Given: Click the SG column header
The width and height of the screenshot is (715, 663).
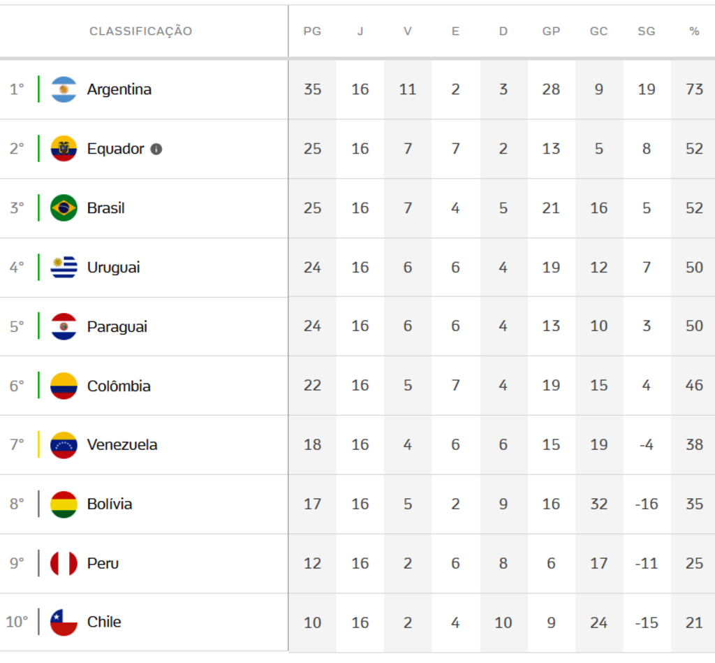Looking at the screenshot, I should point(646,31).
